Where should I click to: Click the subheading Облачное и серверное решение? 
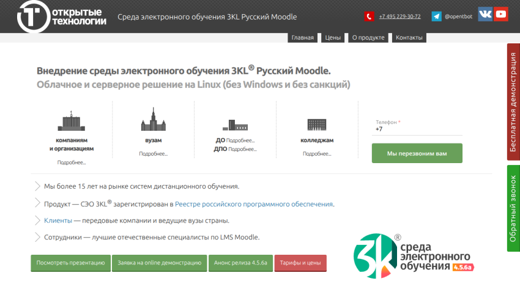[x=193, y=85]
